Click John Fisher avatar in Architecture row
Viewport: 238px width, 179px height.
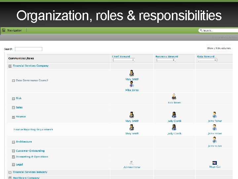pyautogui.click(x=215, y=140)
